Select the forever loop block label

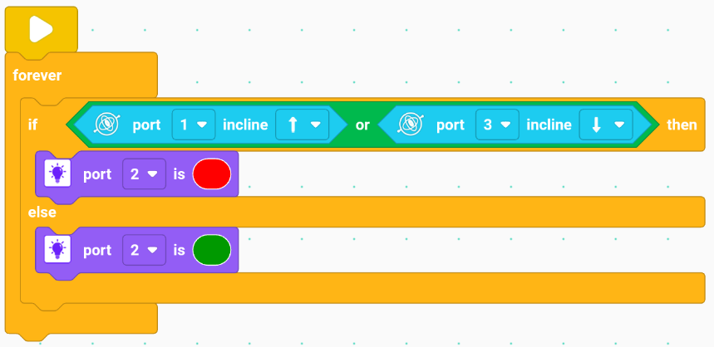point(37,75)
